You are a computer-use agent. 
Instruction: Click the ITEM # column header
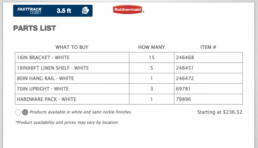point(208,47)
